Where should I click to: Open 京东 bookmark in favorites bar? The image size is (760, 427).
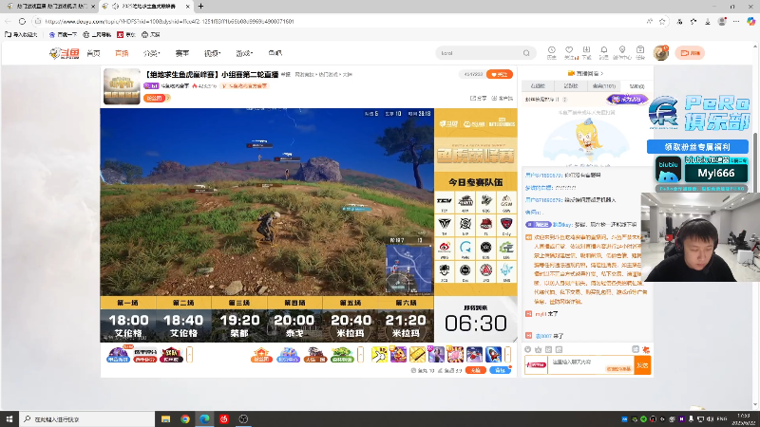pos(126,35)
